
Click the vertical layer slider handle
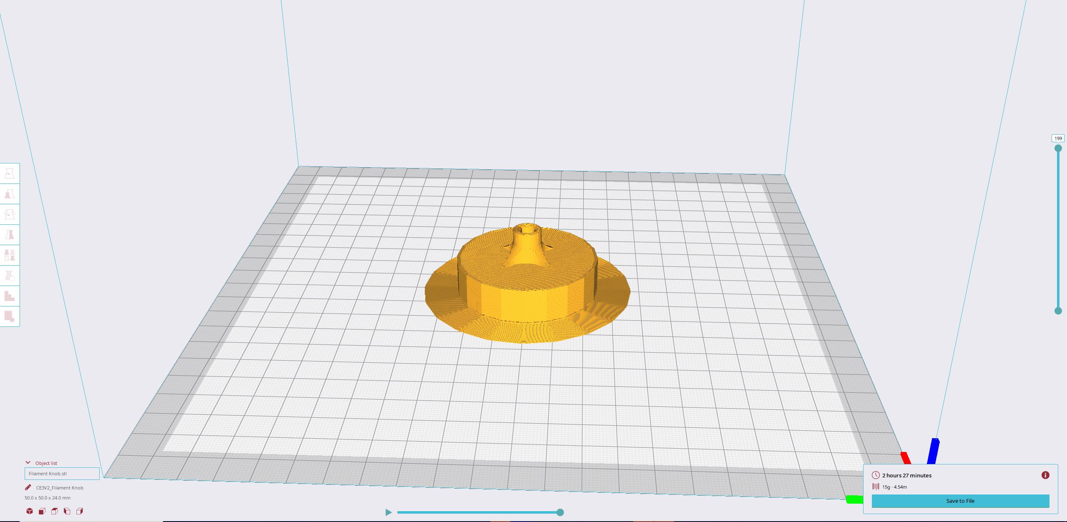(x=1058, y=148)
